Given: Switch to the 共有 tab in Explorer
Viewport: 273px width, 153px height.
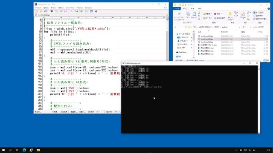Looking at the screenshot, I should tap(192, 8).
